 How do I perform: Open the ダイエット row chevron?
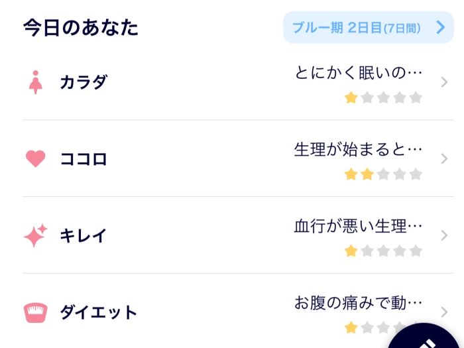[x=444, y=312]
